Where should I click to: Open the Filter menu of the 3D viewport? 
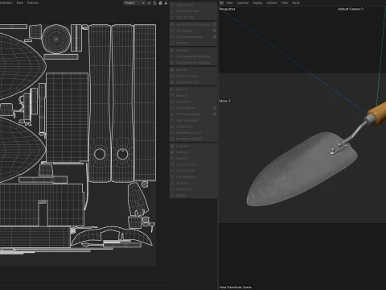(x=285, y=2)
